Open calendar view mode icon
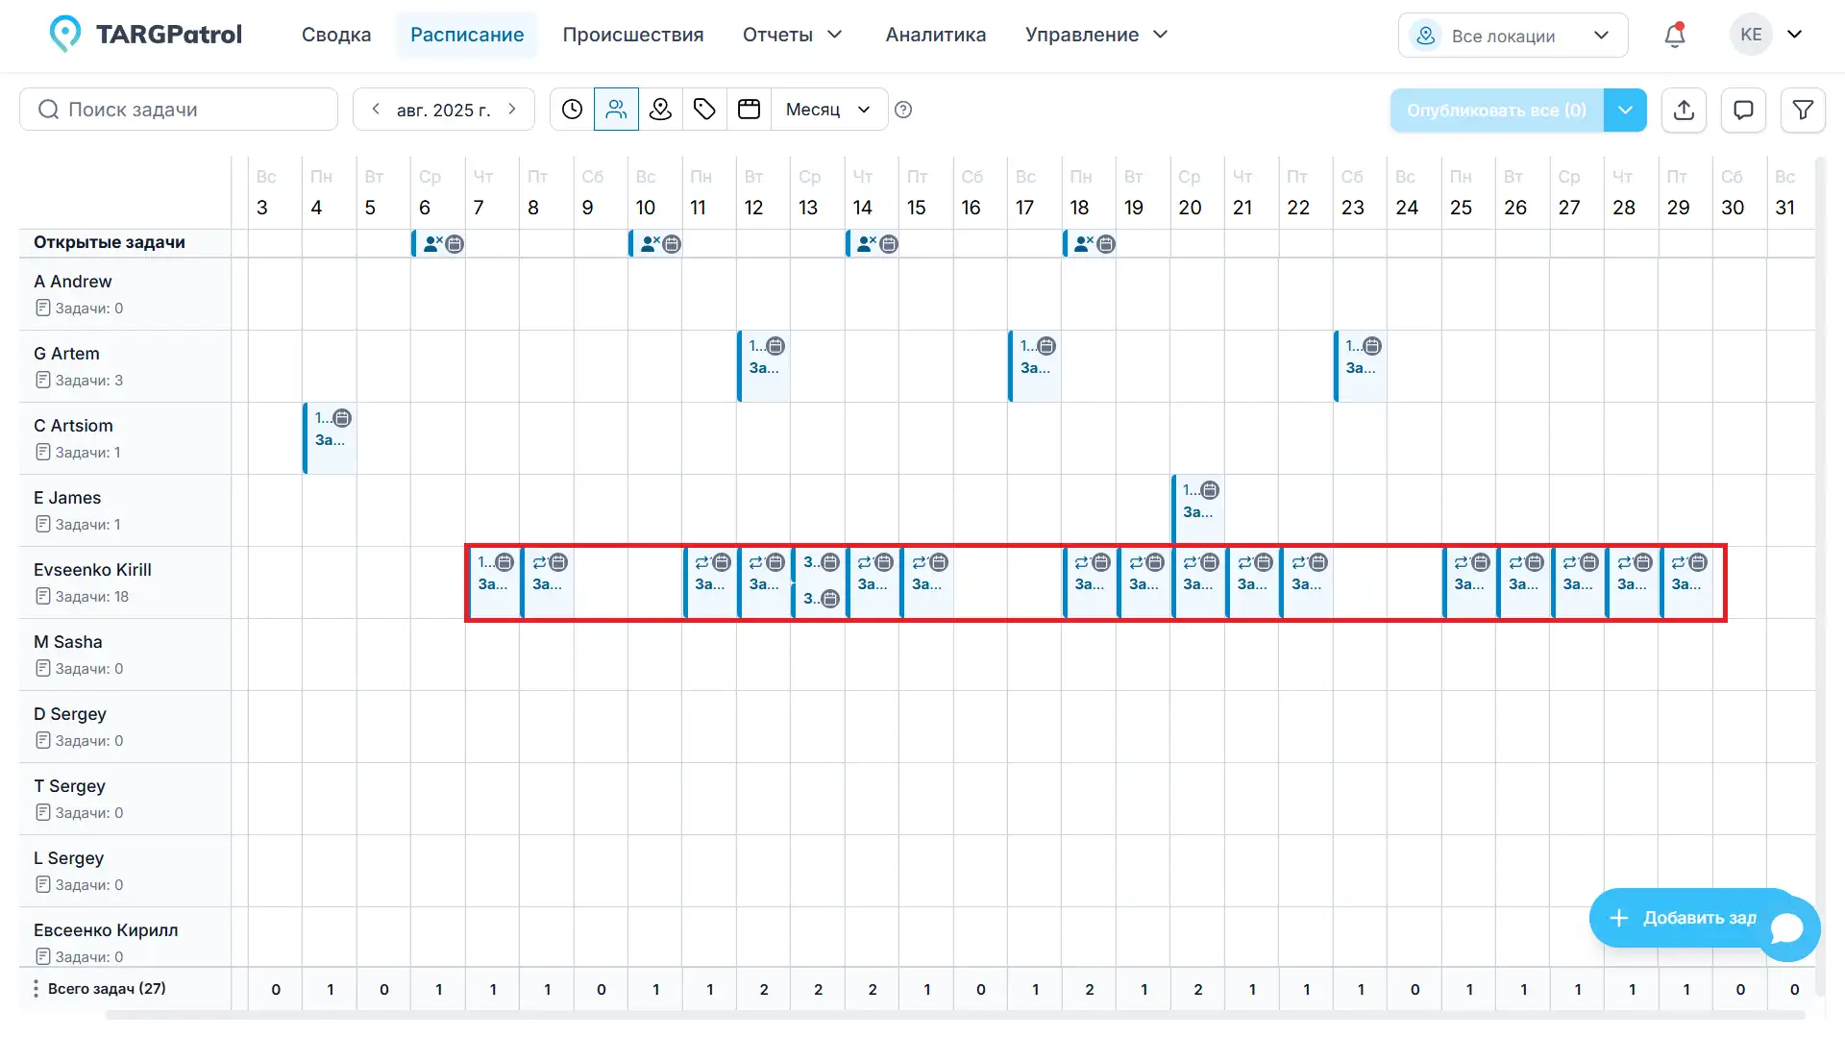 point(749,109)
